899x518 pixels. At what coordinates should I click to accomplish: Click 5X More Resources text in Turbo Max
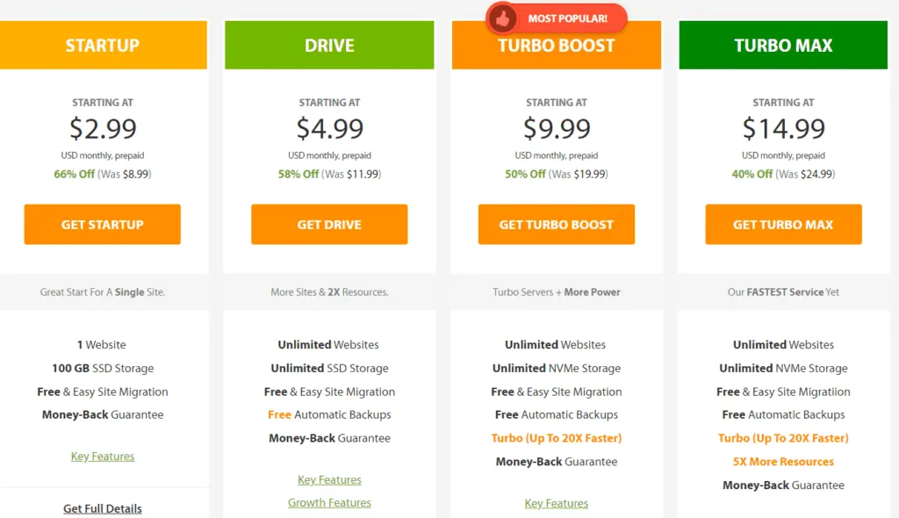(783, 461)
